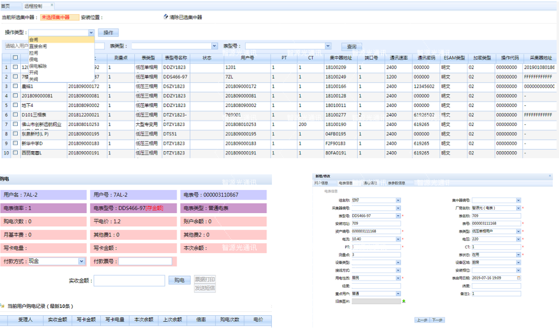Open the 表类型 filter dropdown
The image size is (559, 328).
point(214,46)
